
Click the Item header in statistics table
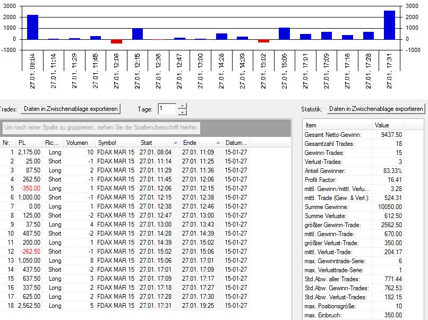click(x=337, y=125)
